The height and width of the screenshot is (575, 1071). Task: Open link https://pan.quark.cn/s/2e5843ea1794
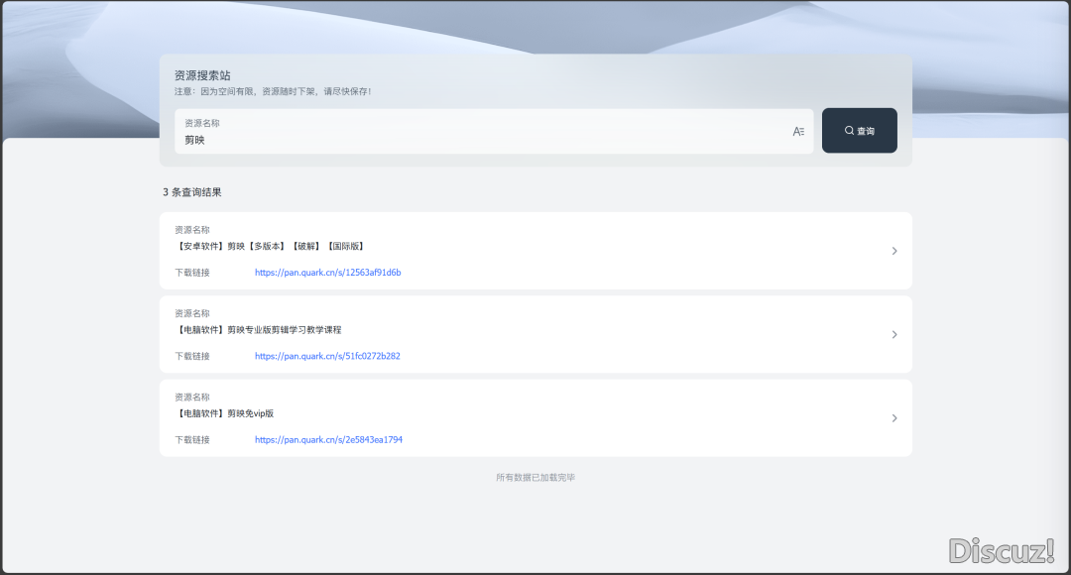(328, 440)
